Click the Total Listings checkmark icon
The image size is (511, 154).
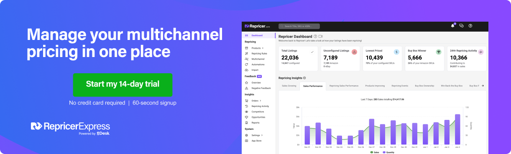[x=312, y=52]
